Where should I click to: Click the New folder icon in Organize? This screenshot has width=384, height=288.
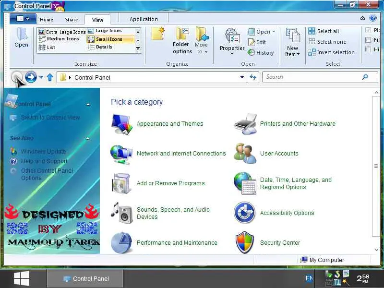pos(158,33)
